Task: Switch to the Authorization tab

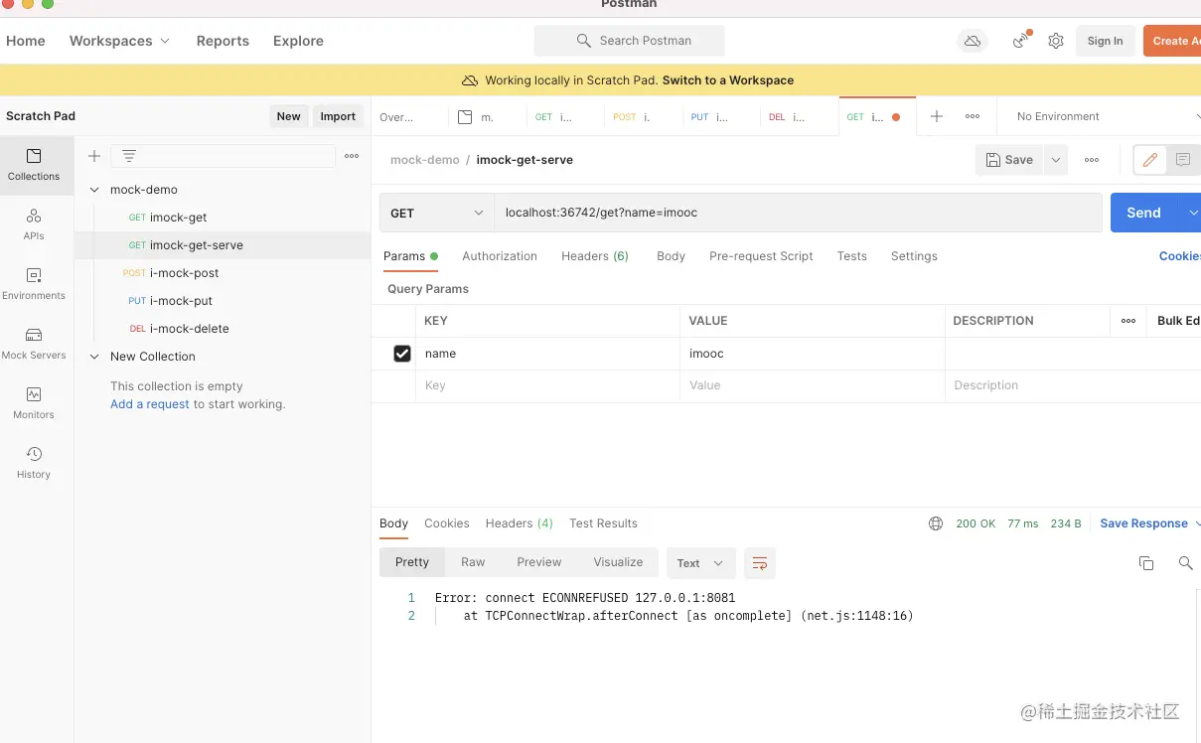Action: (x=500, y=256)
